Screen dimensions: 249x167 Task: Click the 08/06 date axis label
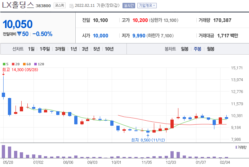pyautogui.click(x=68, y=162)
